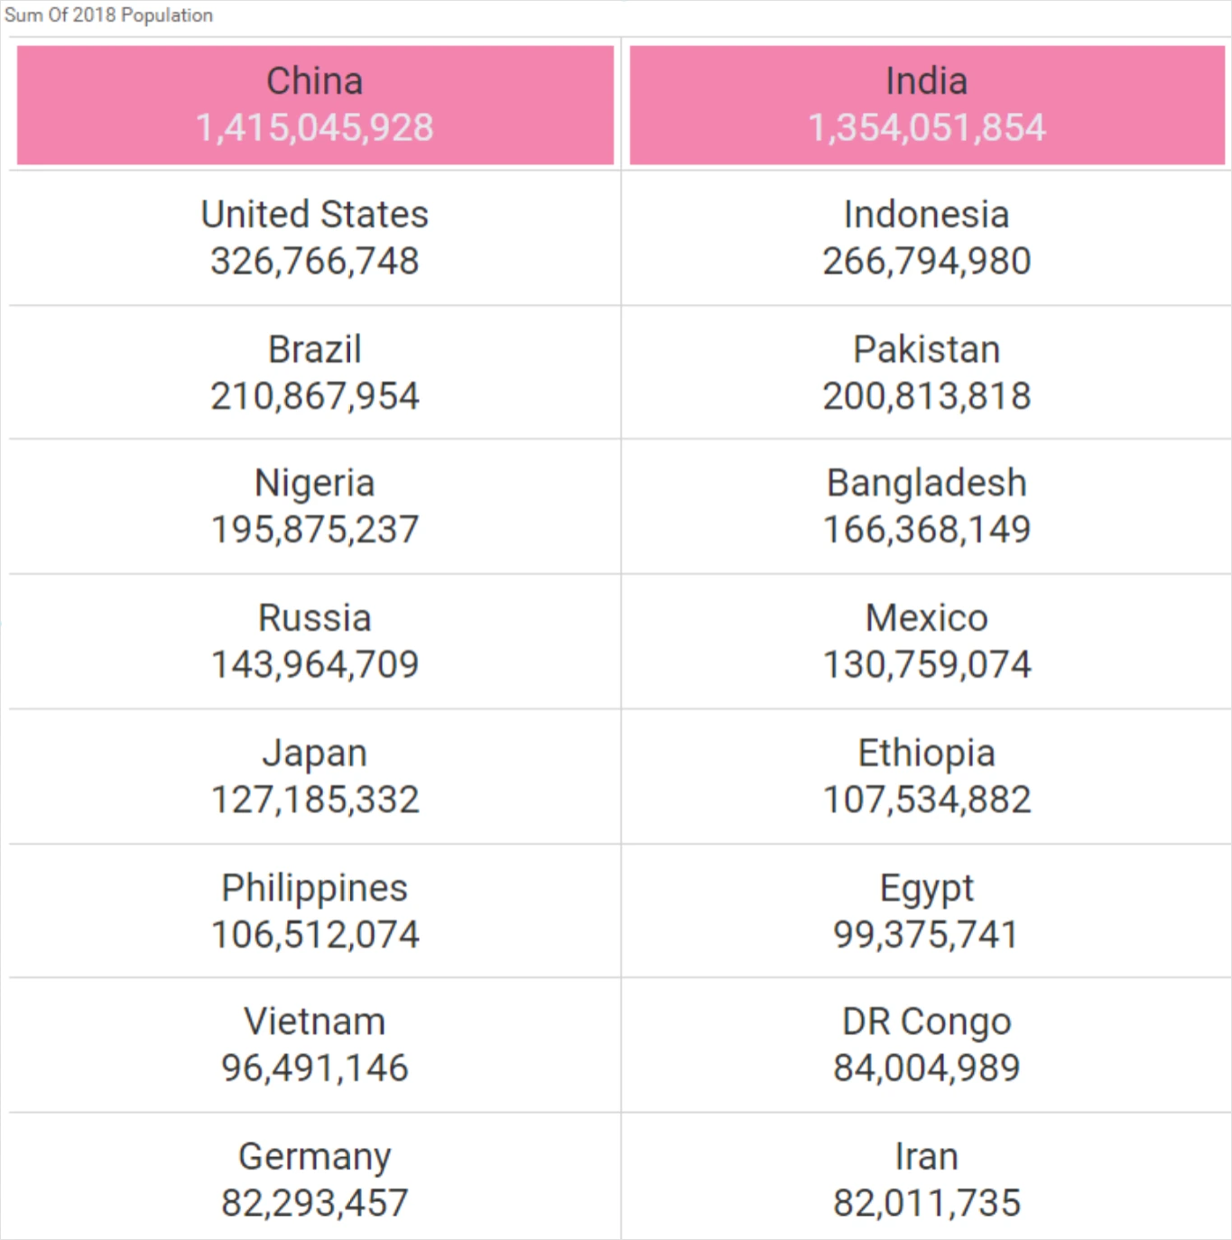The height and width of the screenshot is (1240, 1232).
Task: Pick the Ethiopia population card
Action: [926, 776]
